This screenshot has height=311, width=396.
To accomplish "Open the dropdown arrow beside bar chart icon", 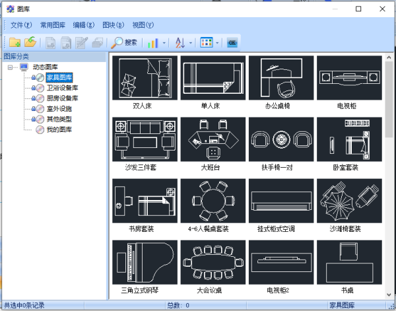I will (x=164, y=43).
